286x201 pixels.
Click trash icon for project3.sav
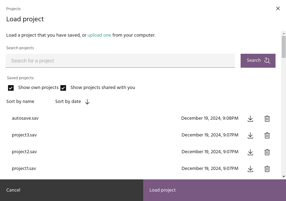pos(267,135)
